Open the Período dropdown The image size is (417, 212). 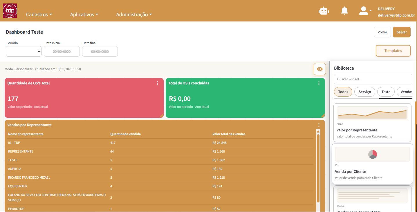click(x=24, y=51)
